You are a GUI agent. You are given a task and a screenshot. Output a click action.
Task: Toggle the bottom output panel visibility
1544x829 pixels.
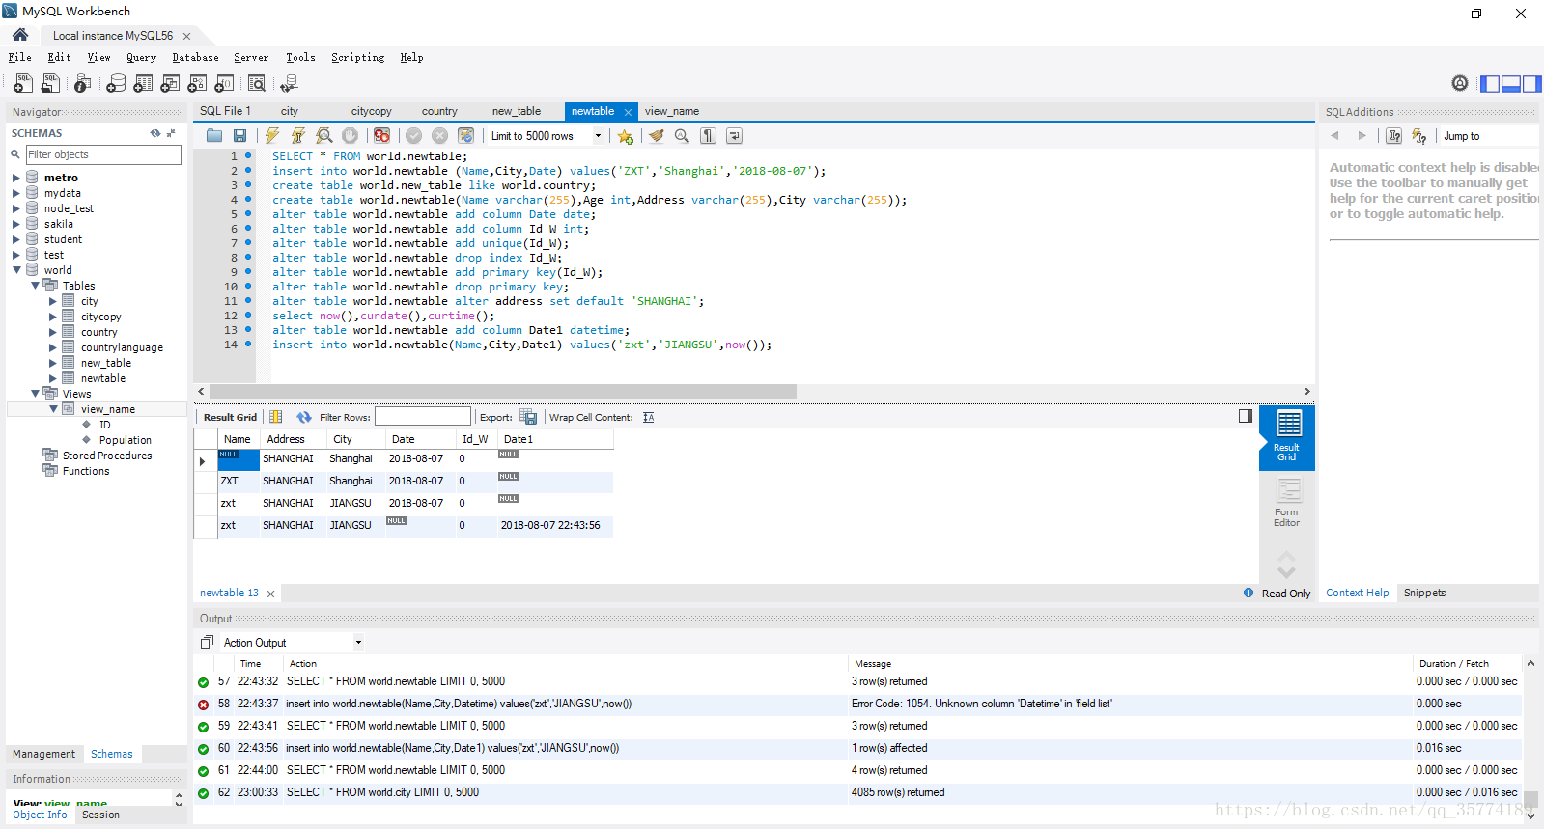click(1511, 84)
